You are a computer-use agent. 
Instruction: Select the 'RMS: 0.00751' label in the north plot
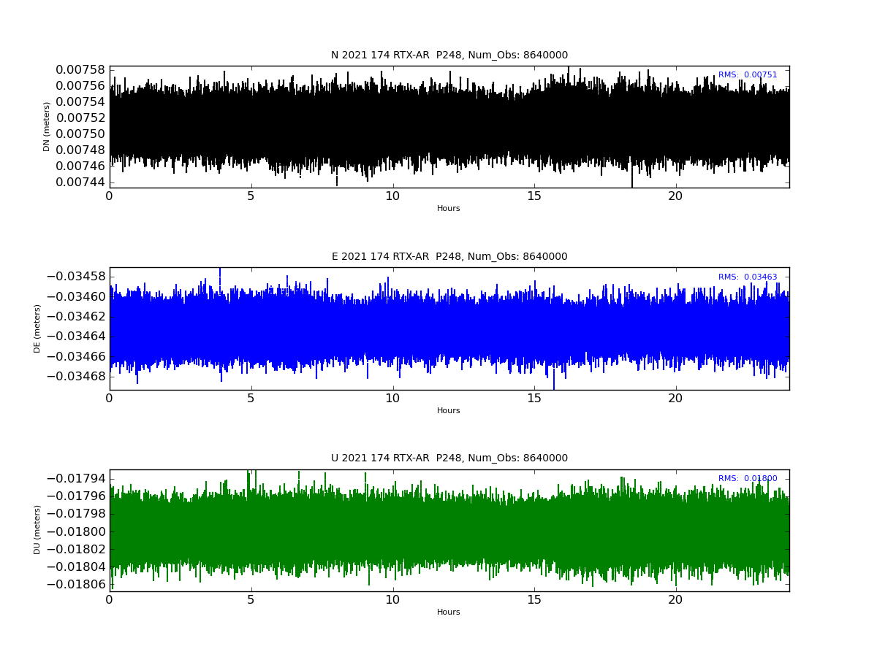pos(748,75)
